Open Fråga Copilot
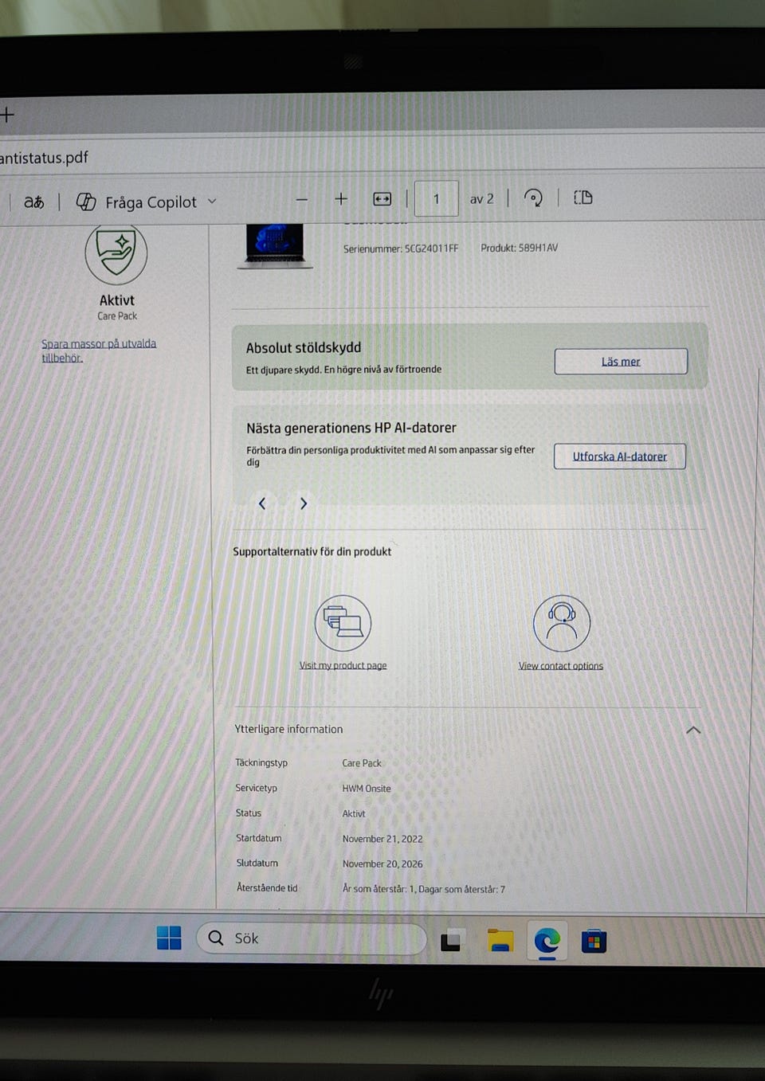The height and width of the screenshot is (1081, 765). coord(136,202)
